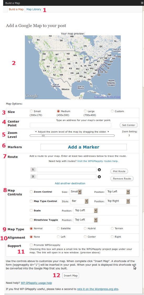Screen dimensions: 144x295
Task: Enable the Zoom Control checkbox
Action: (31, 192)
